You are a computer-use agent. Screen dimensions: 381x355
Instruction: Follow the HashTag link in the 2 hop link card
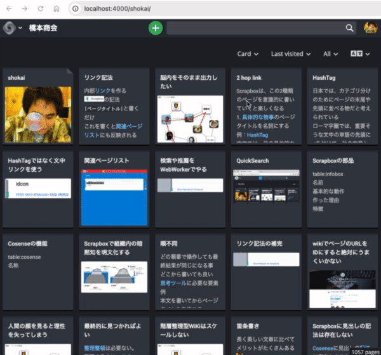click(x=258, y=135)
